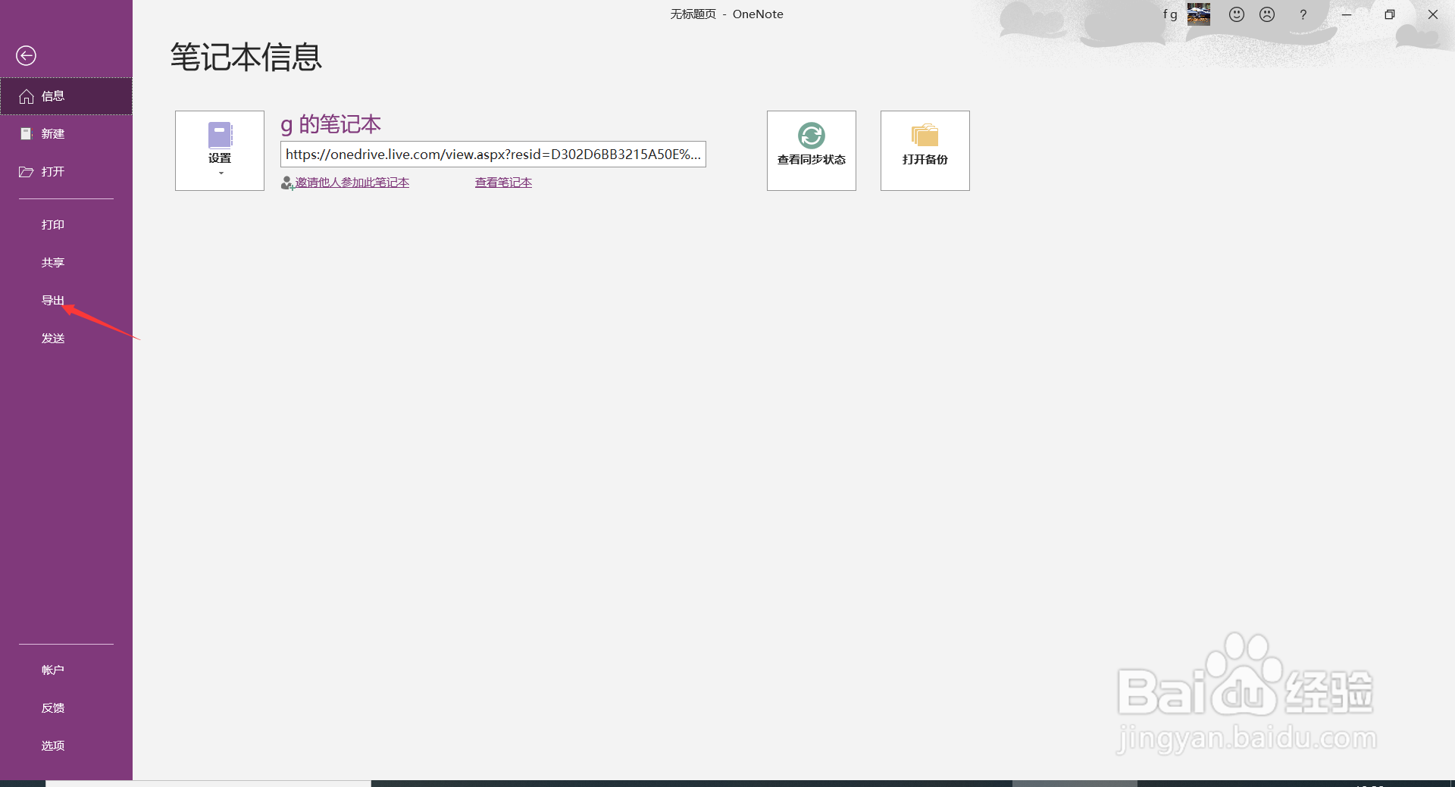Choose 导出 (Export) from the sidebar

(x=66, y=301)
